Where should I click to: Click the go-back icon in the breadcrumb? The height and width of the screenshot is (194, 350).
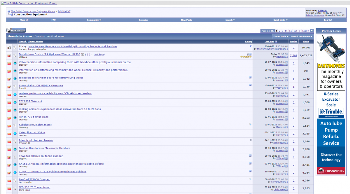point(9,11)
